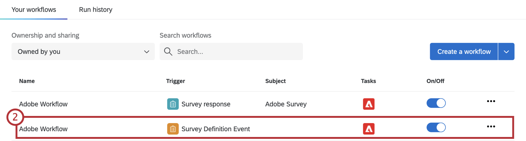Image resolution: width=526 pixels, height=141 pixels.
Task: Click the teal Survey response trigger icon
Action: pyautogui.click(x=173, y=104)
